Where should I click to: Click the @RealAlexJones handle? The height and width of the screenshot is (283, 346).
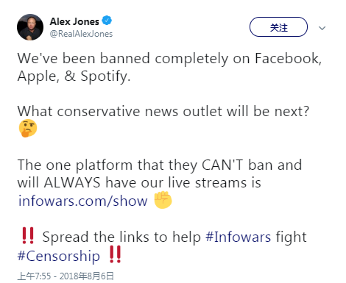coord(81,34)
